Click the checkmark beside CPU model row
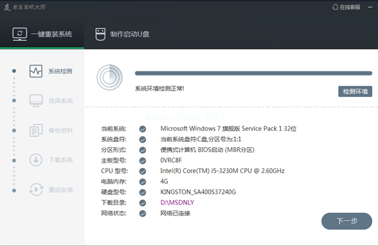The image size is (378, 246). pos(143,171)
